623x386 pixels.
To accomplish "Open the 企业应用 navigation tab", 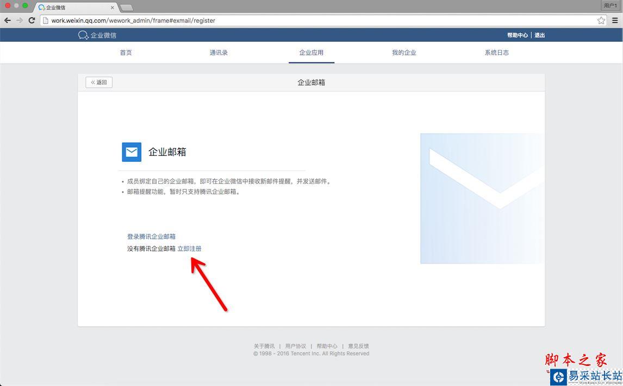I will click(311, 52).
